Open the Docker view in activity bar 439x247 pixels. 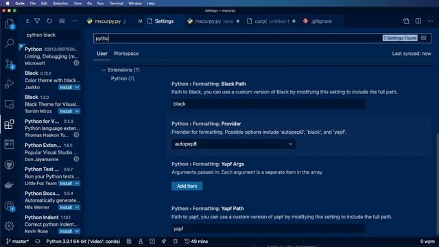[9, 185]
